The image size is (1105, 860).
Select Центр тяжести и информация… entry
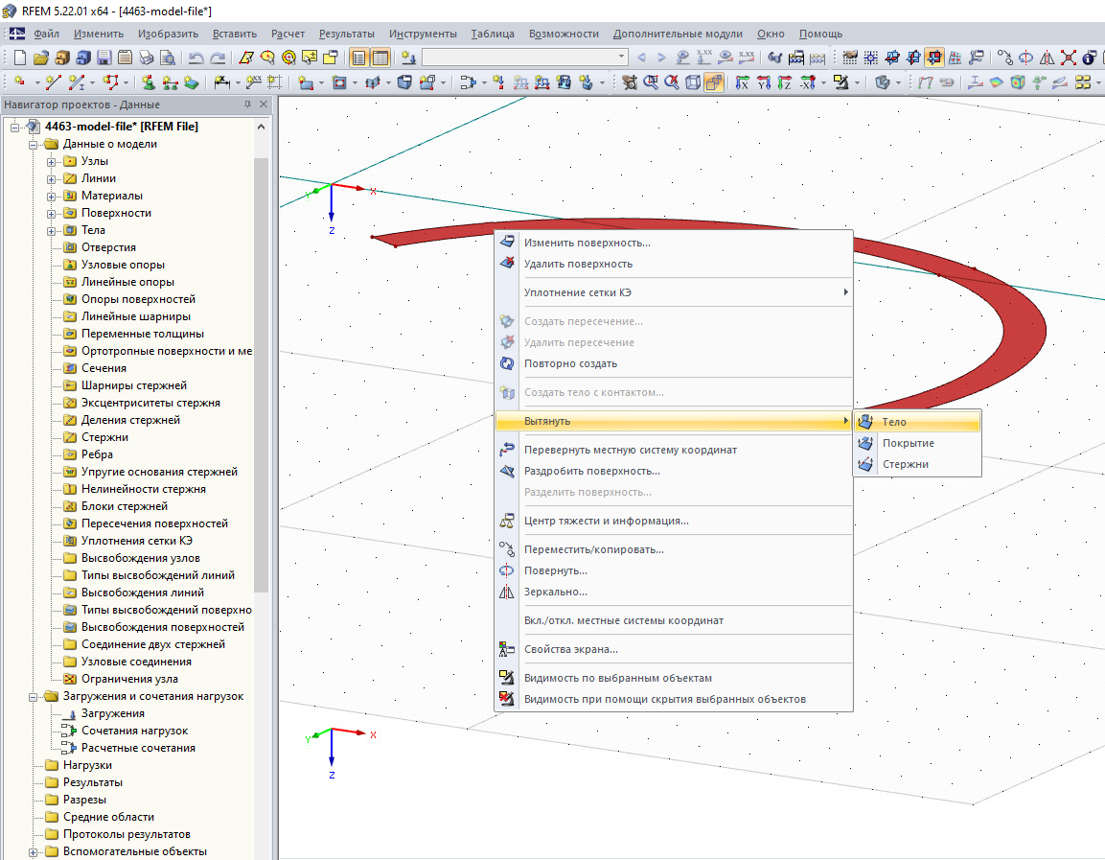[674, 521]
